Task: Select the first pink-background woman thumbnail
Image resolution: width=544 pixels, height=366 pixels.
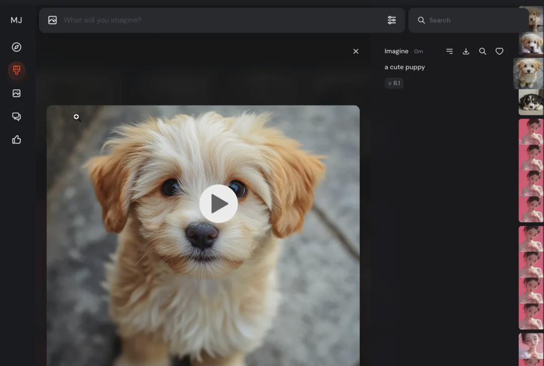Action: click(531, 132)
